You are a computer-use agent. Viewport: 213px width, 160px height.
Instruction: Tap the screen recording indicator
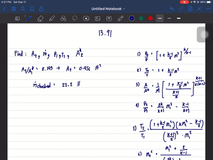click(185, 2)
